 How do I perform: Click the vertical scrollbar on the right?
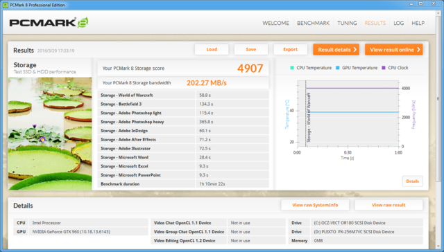[438, 99]
